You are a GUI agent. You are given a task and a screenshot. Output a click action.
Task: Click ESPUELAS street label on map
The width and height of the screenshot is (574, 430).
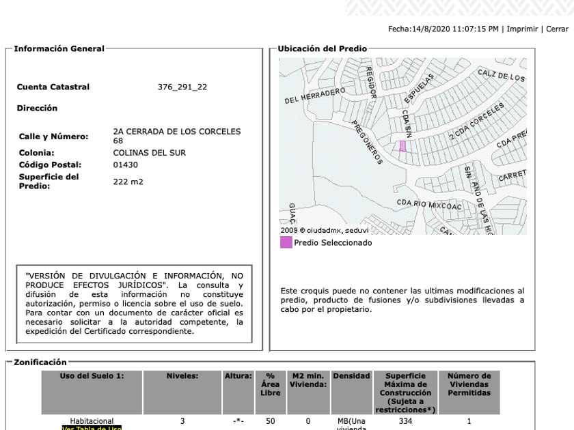(x=419, y=89)
